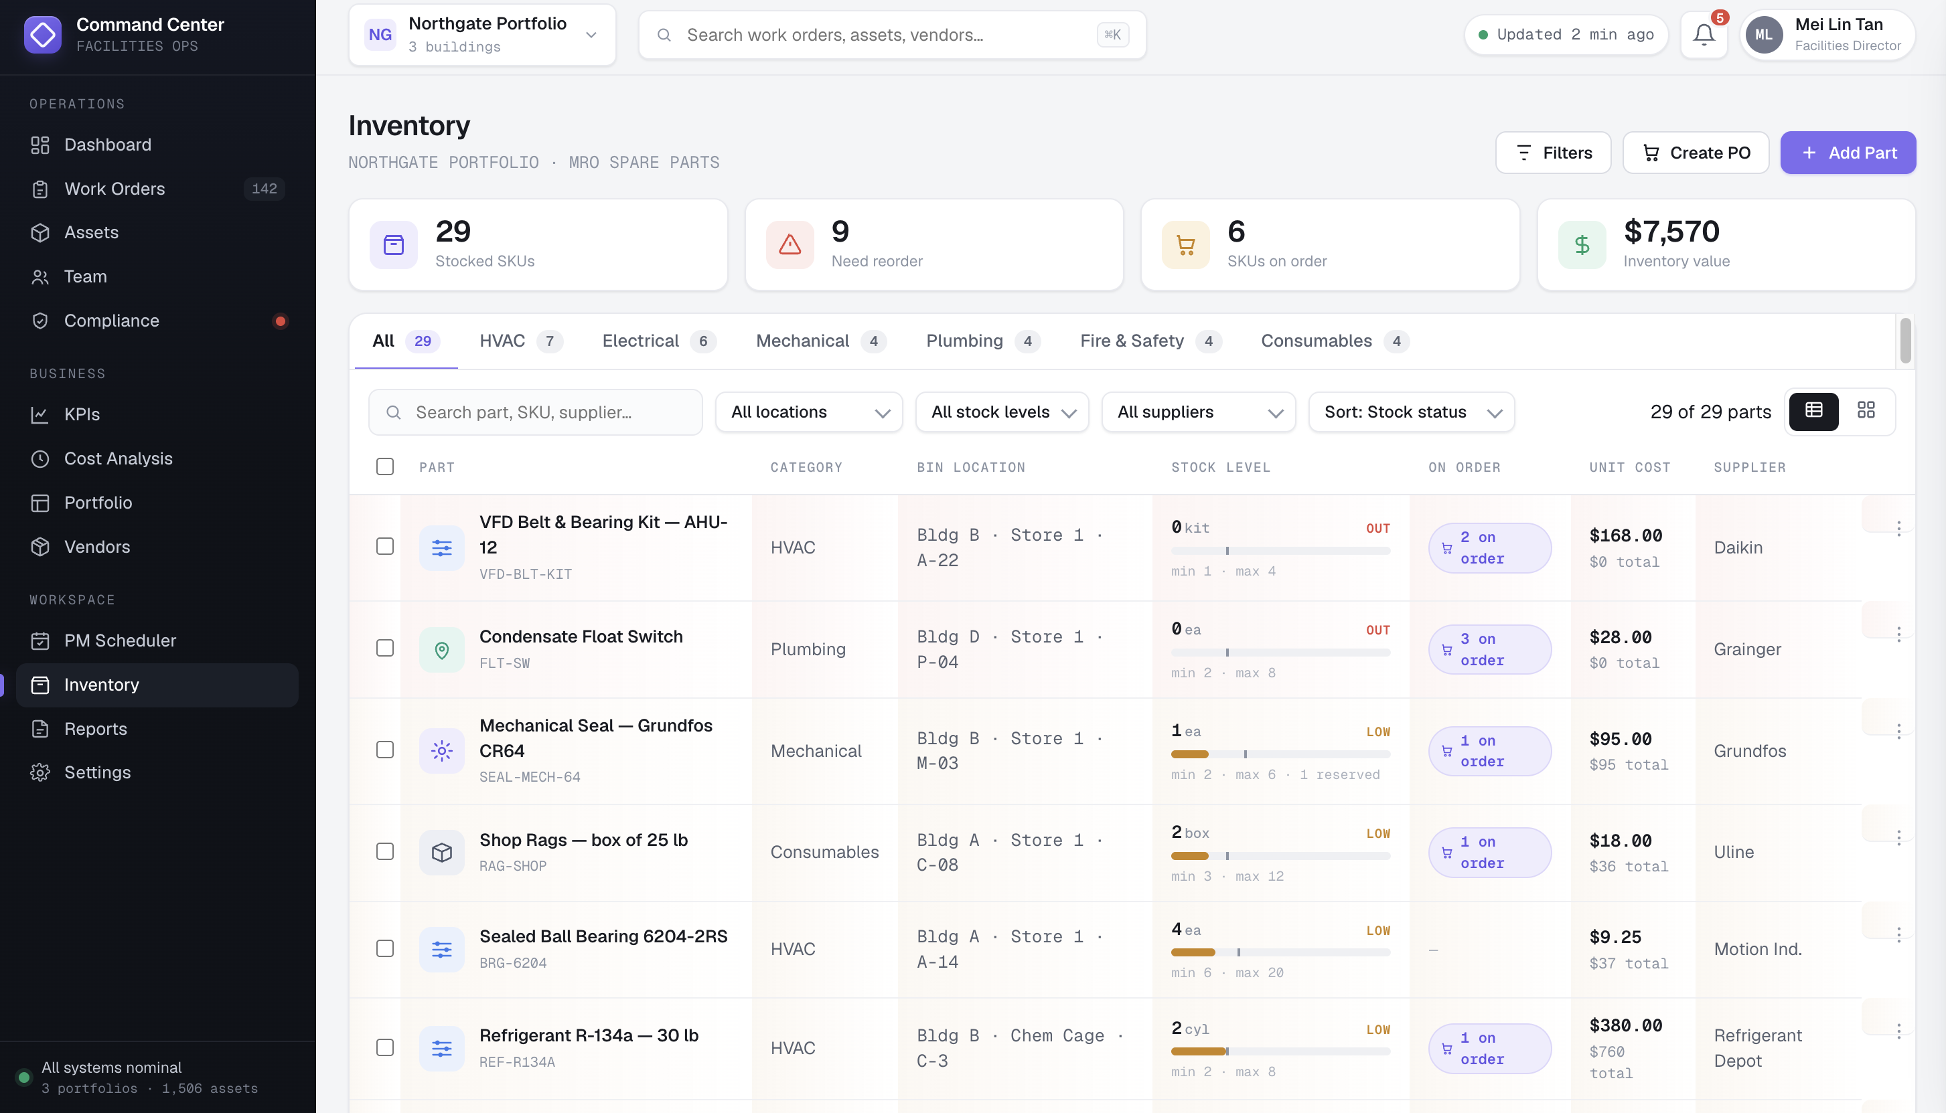The width and height of the screenshot is (1946, 1113).
Task: Open three-dot menu for Shop Rags row
Action: pos(1898,838)
